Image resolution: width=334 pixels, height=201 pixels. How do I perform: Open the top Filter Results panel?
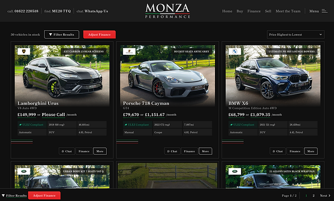[62, 34]
